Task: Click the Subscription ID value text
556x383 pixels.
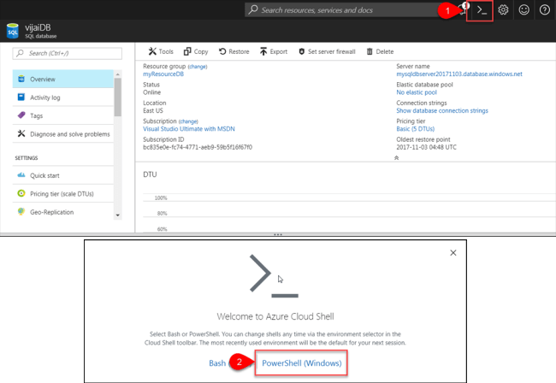Action: (x=198, y=147)
